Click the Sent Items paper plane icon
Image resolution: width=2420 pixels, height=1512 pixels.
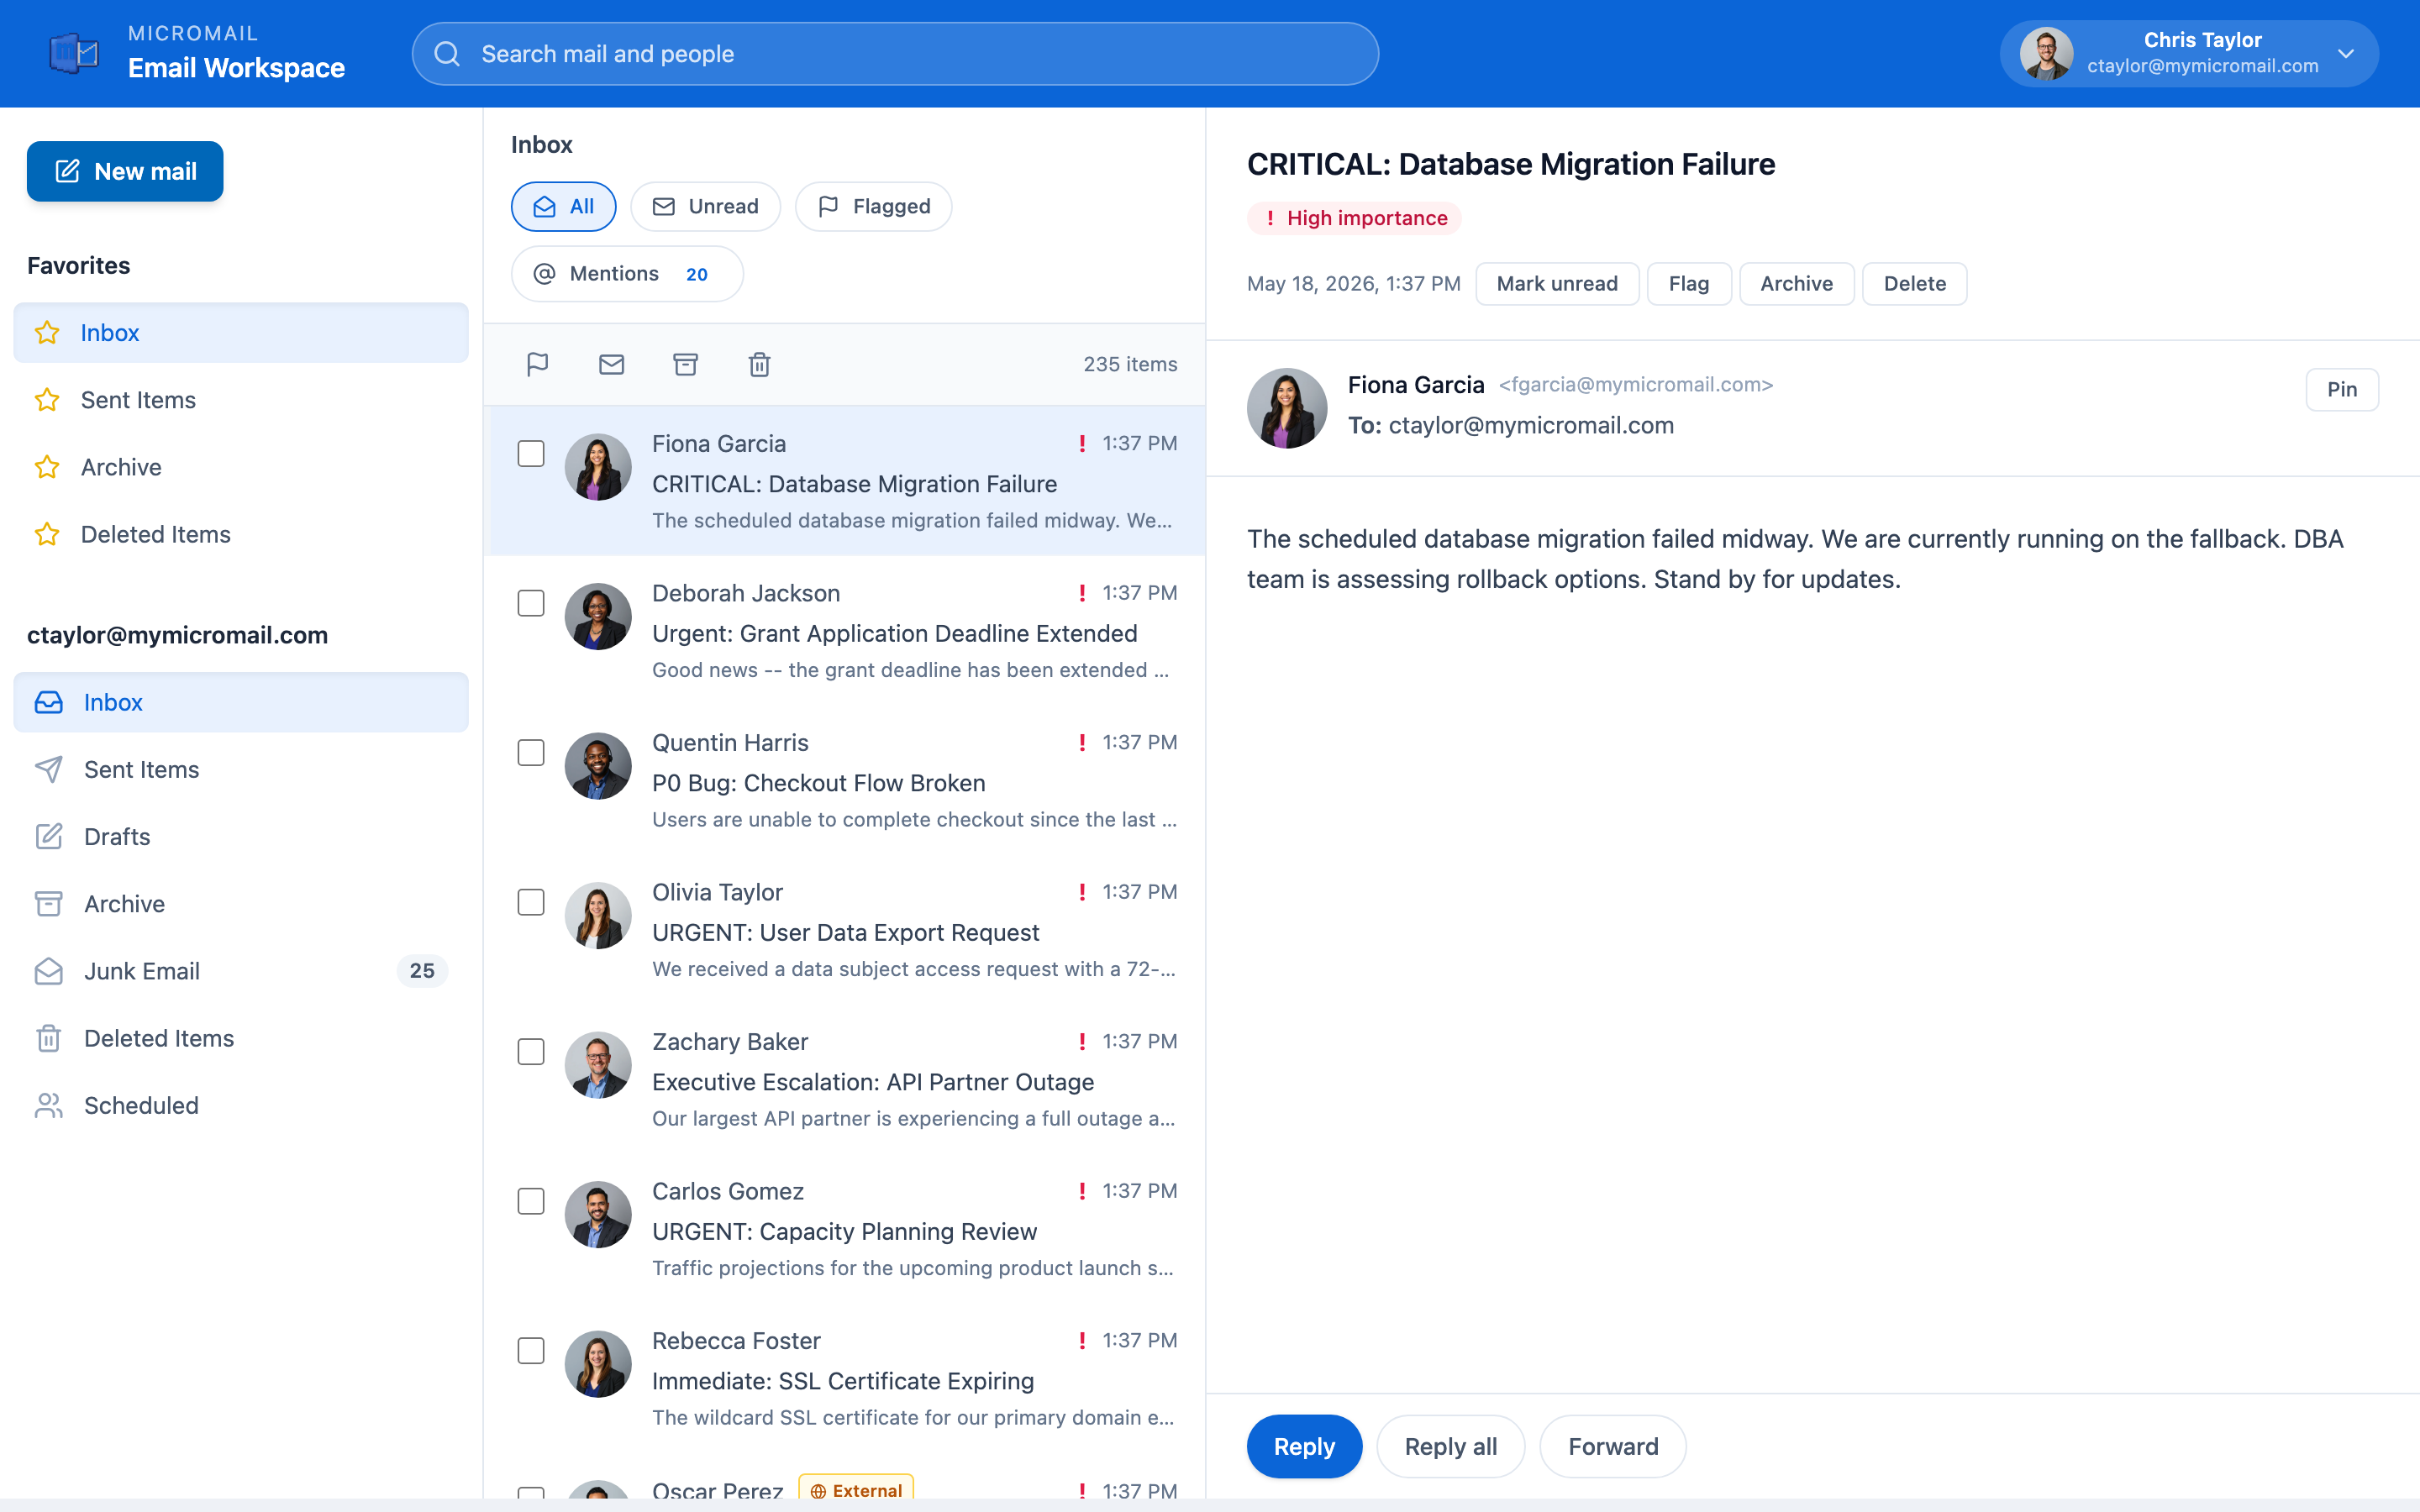coord(49,769)
